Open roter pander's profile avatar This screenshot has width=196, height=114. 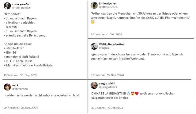(7, 6)
